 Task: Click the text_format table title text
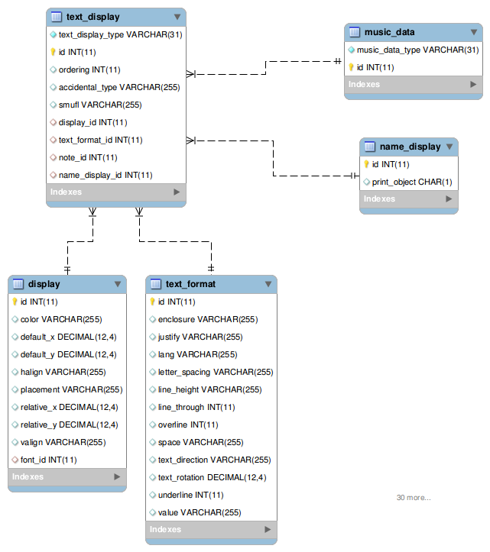[190, 284]
